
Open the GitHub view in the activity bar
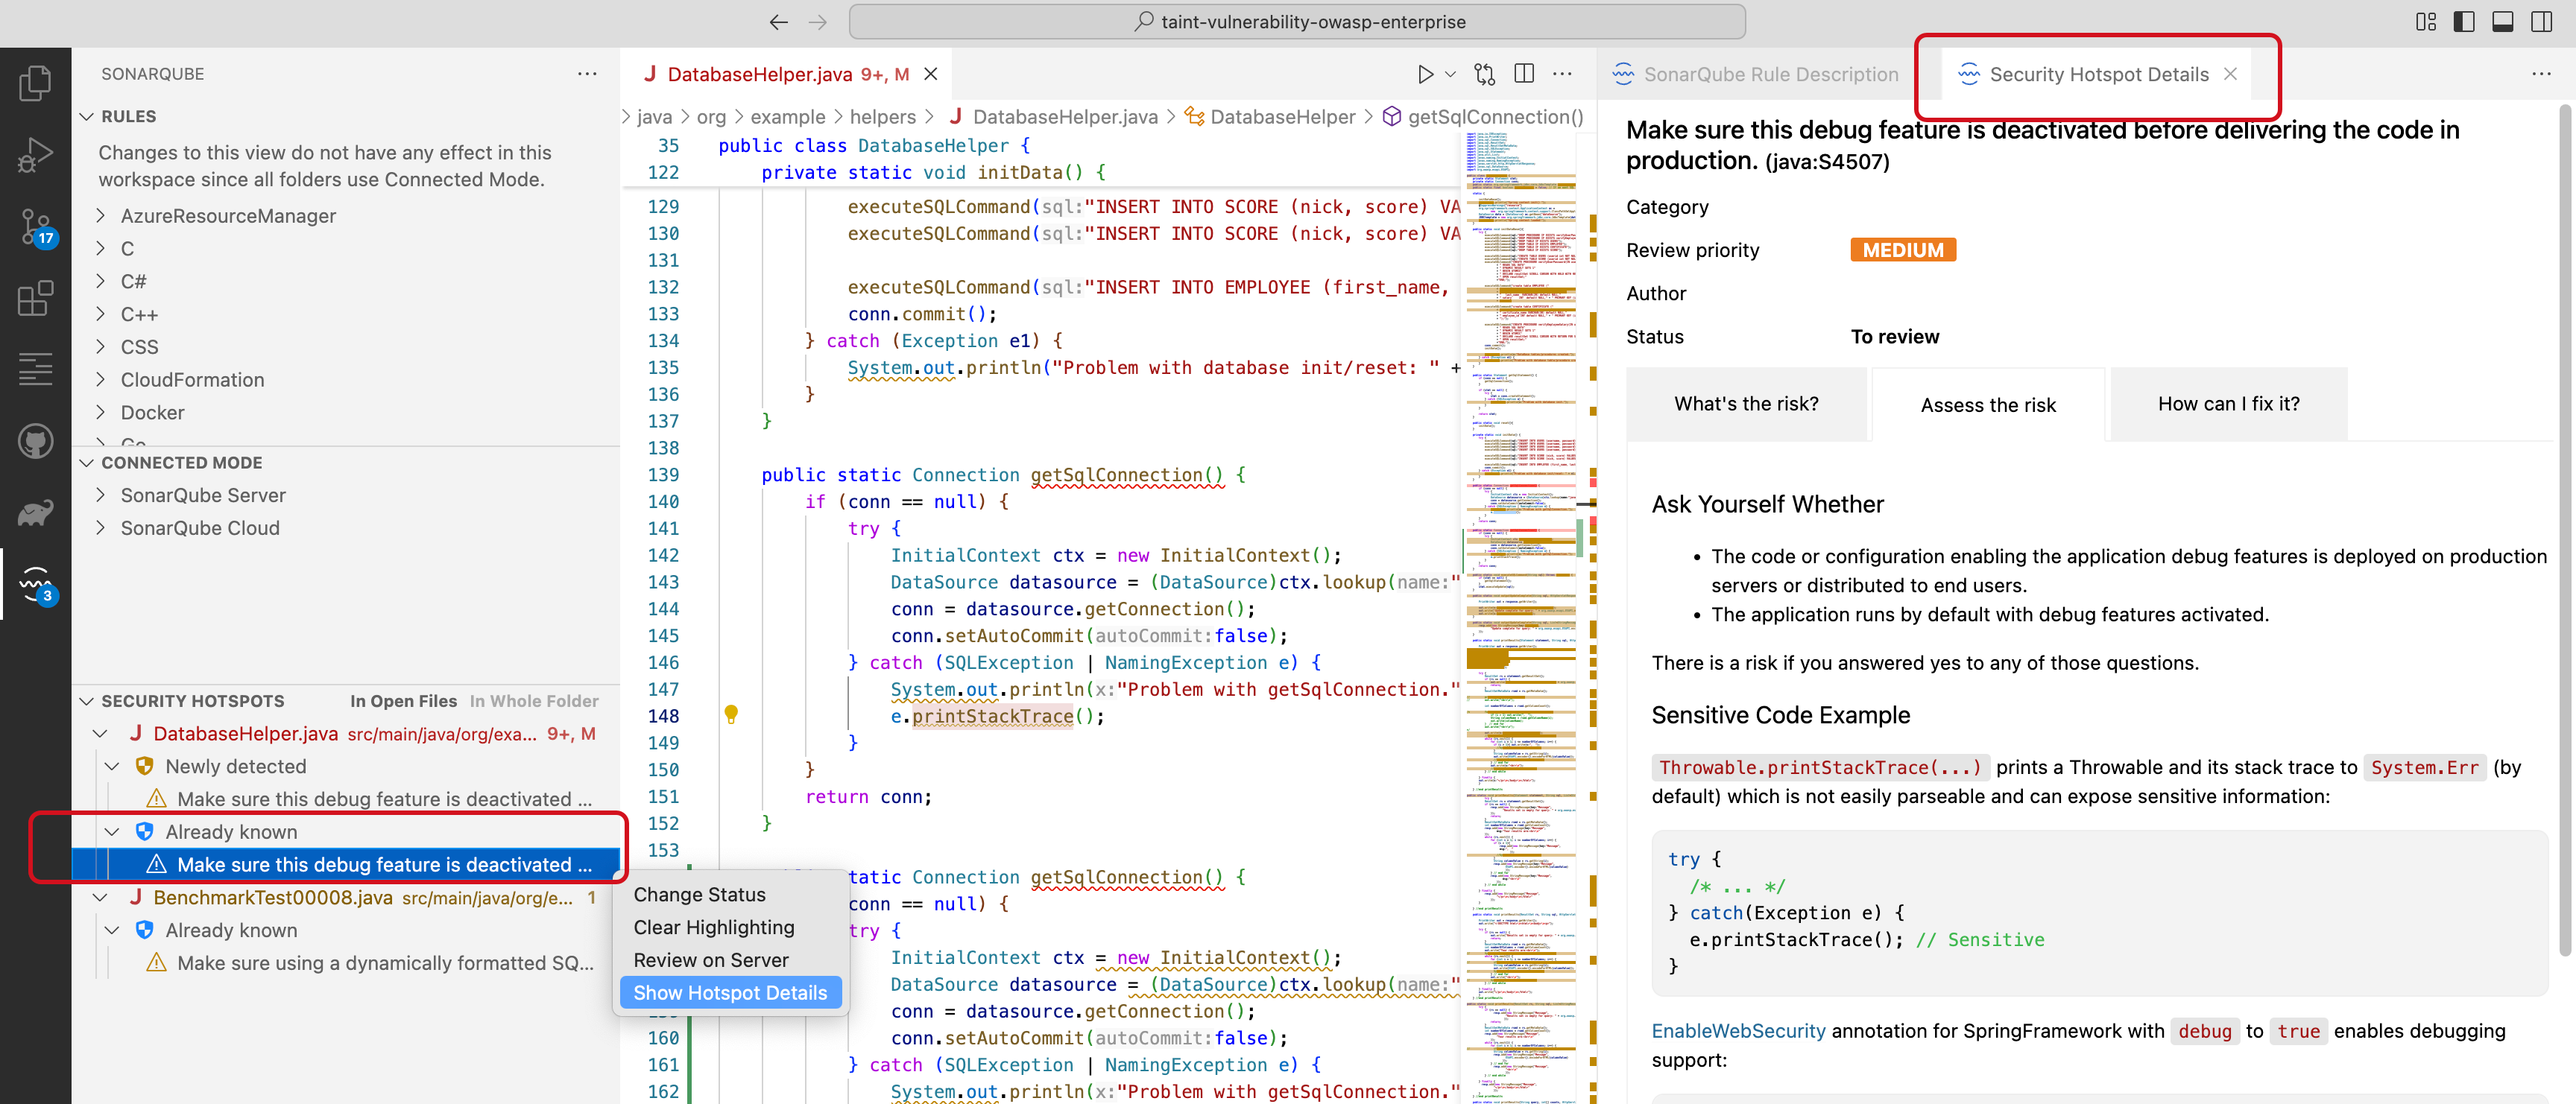(36, 440)
